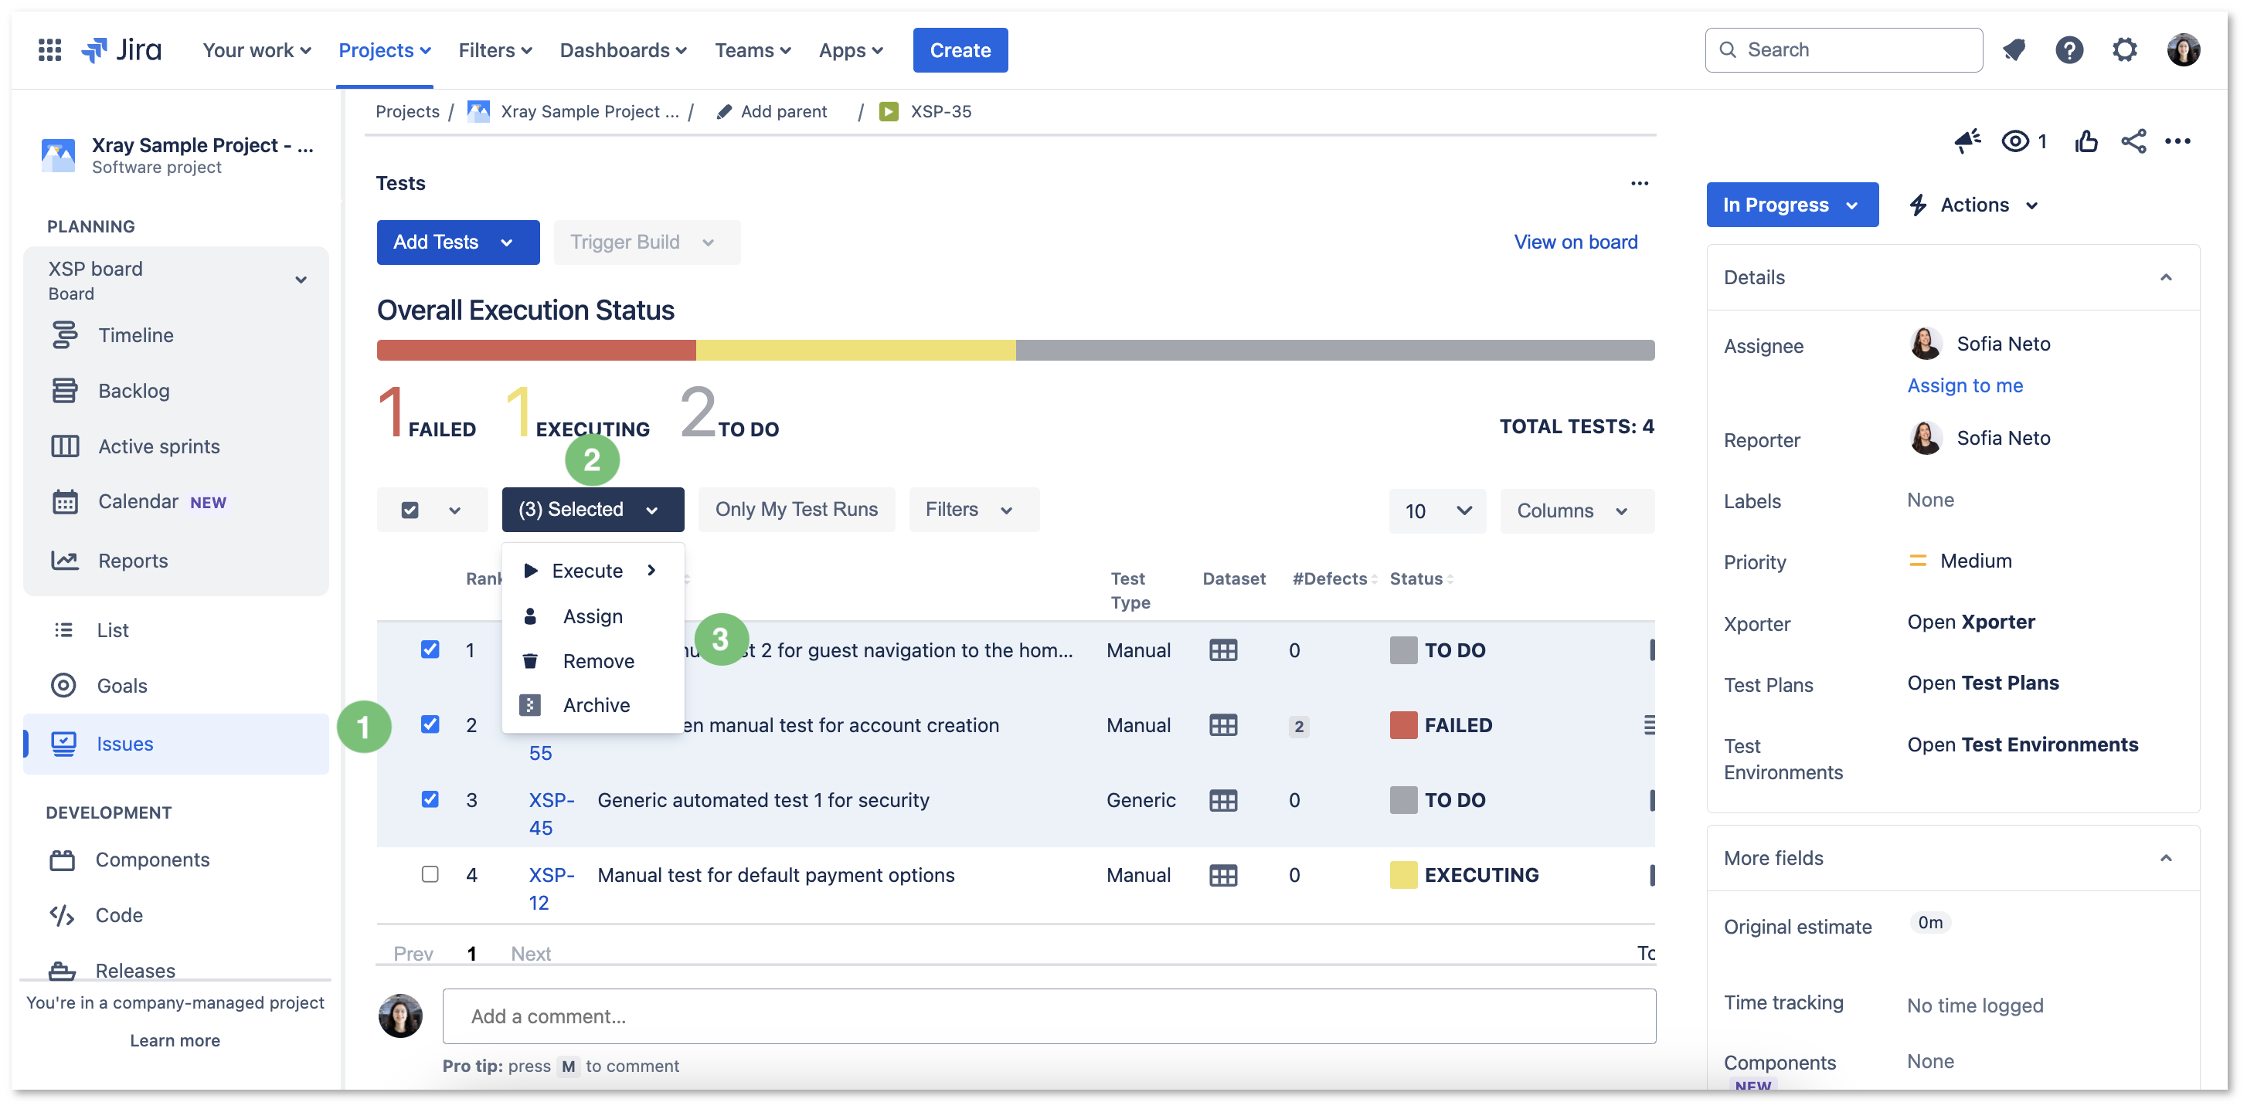Toggle the select-all checkbox in the toolbar
The width and height of the screenshot is (2247, 1109).
click(x=410, y=510)
